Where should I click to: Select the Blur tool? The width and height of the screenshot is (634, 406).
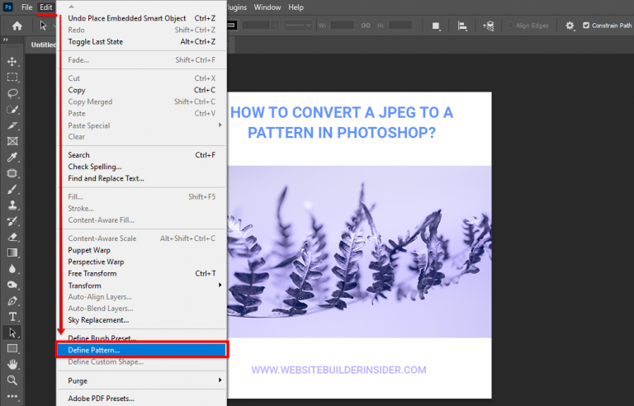pos(12,269)
